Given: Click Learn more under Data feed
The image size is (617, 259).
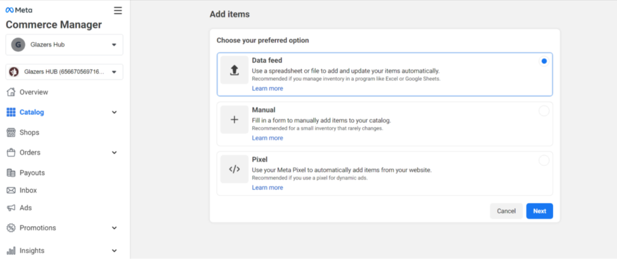Looking at the screenshot, I should coord(267,89).
